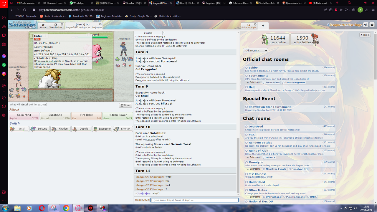Open Tours Minigames subroom
Viewport: 377px width, 212px height.
tap(293, 82)
